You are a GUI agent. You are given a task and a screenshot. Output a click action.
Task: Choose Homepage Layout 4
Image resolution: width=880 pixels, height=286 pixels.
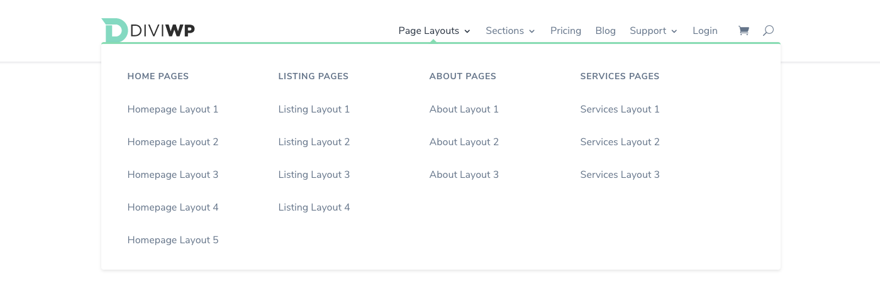pyautogui.click(x=173, y=207)
